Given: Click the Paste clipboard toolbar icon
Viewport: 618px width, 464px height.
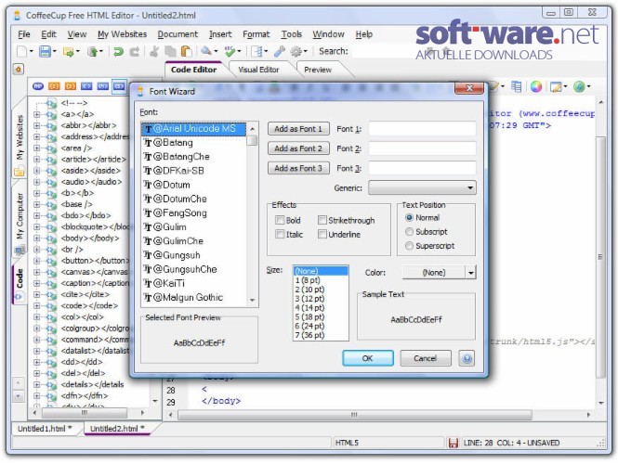Looking at the screenshot, I should 186,51.
